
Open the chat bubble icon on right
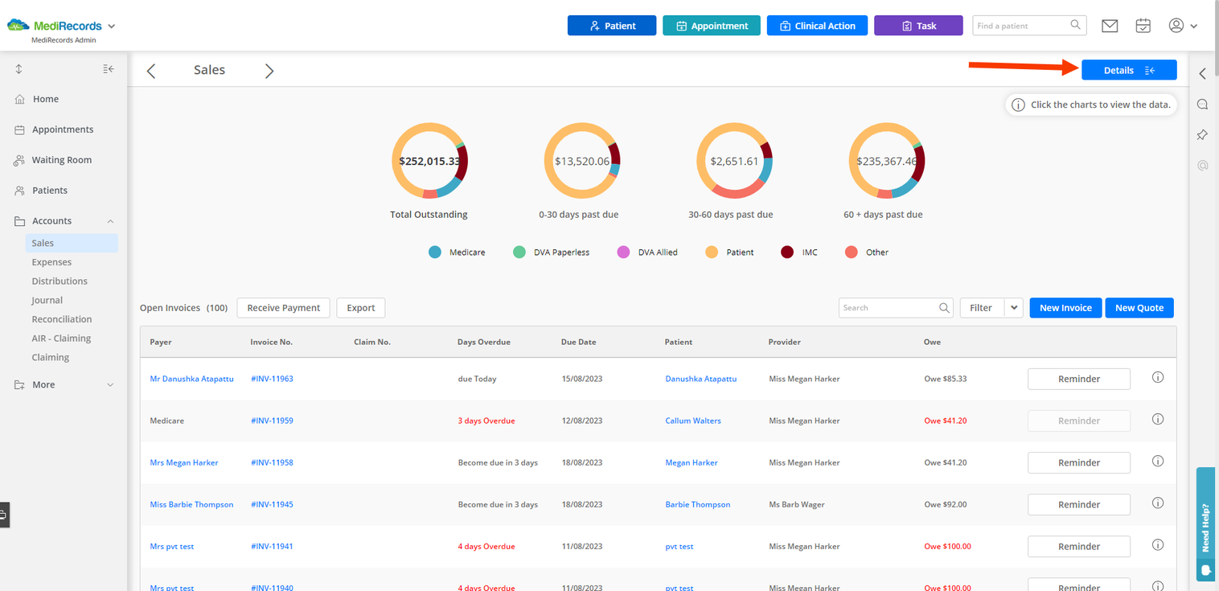click(1202, 105)
